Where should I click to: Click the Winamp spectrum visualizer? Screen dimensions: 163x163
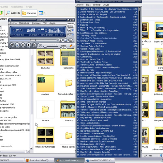[x=56, y=30]
